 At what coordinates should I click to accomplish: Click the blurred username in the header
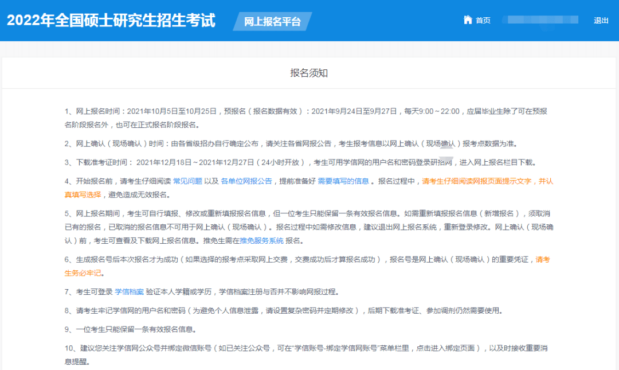pyautogui.click(x=540, y=21)
